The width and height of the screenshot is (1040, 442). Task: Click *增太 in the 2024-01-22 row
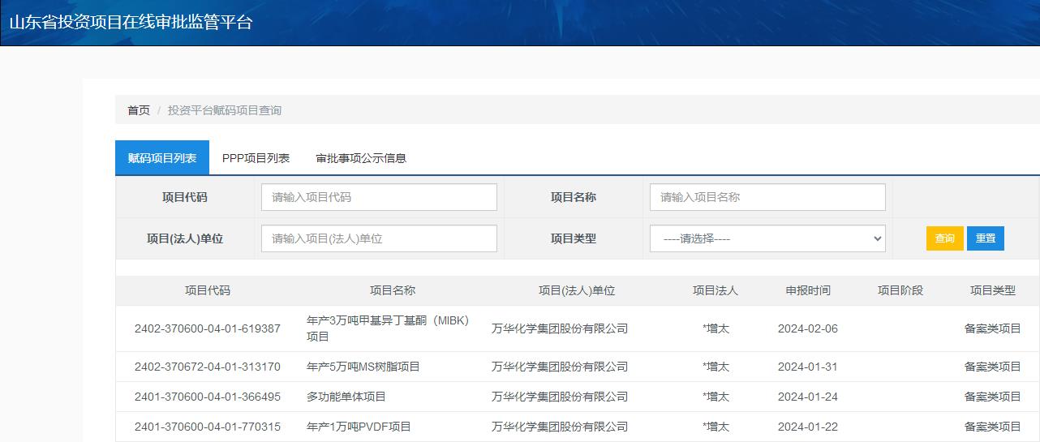(x=716, y=427)
